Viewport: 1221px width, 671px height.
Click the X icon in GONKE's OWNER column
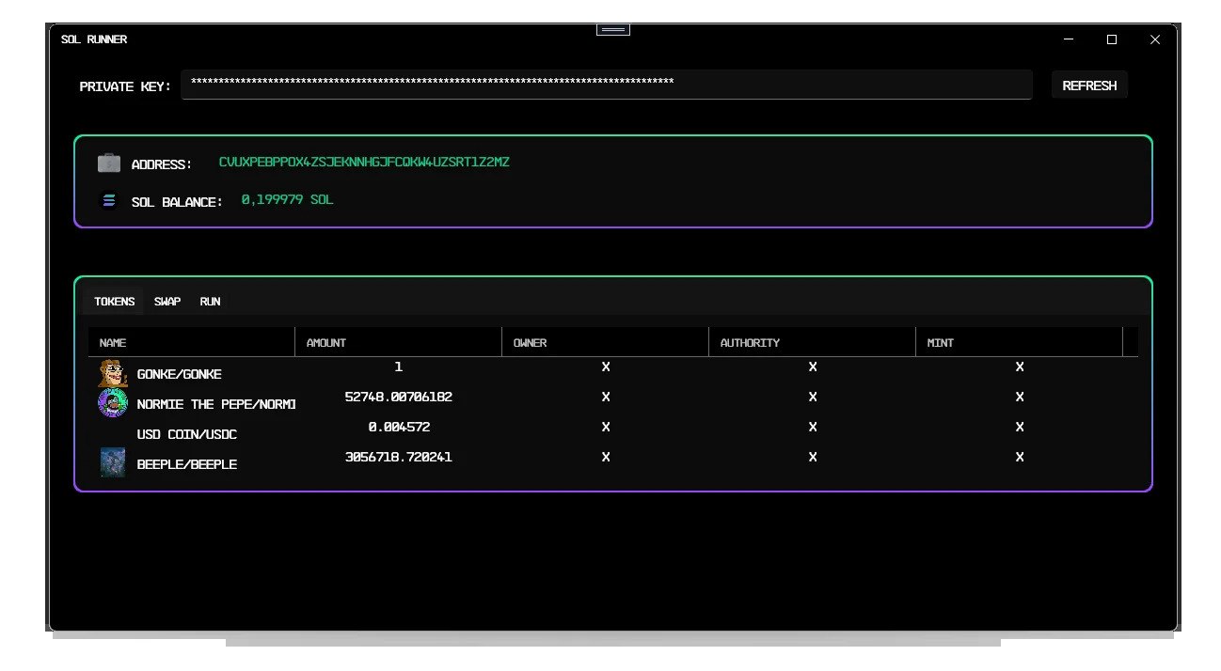click(605, 367)
